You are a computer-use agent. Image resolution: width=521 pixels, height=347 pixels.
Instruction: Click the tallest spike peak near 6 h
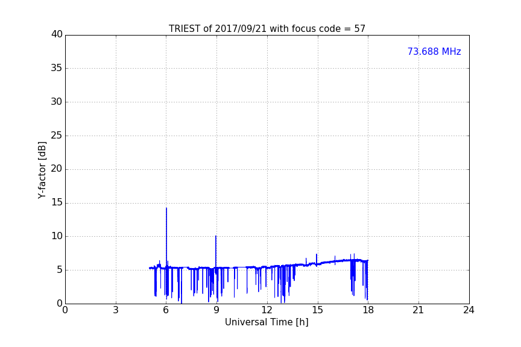166,208
